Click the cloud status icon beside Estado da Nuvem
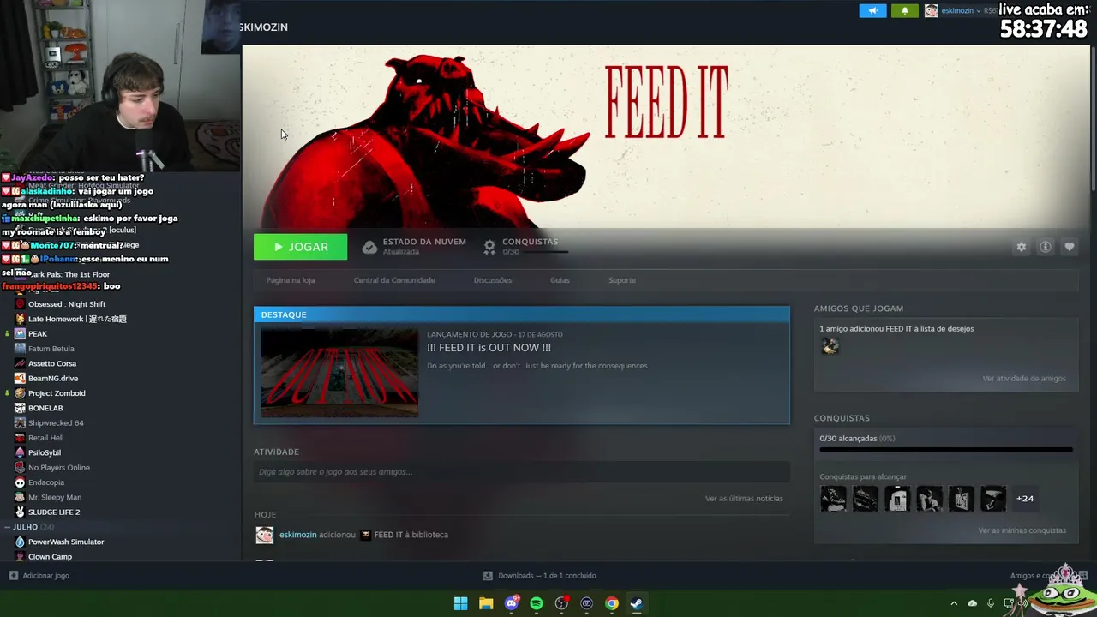Image resolution: width=1097 pixels, height=617 pixels. coord(369,247)
